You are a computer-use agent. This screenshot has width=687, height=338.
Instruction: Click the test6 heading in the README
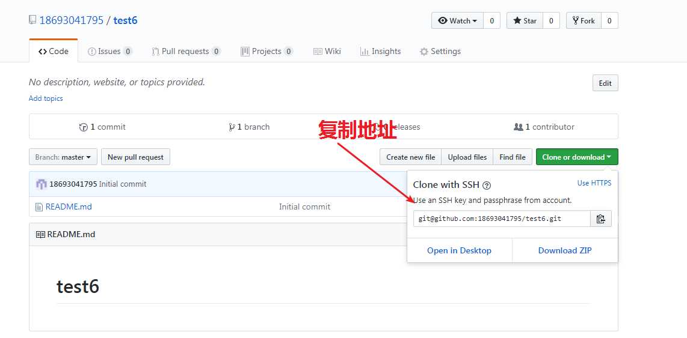(78, 286)
